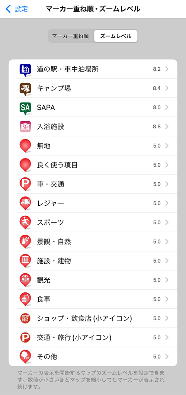Tap the 24h shop small icon
This screenshot has height=395, width=186.
pyautogui.click(x=25, y=318)
